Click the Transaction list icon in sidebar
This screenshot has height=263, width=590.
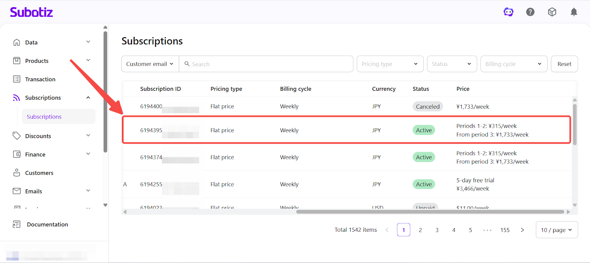(x=17, y=79)
